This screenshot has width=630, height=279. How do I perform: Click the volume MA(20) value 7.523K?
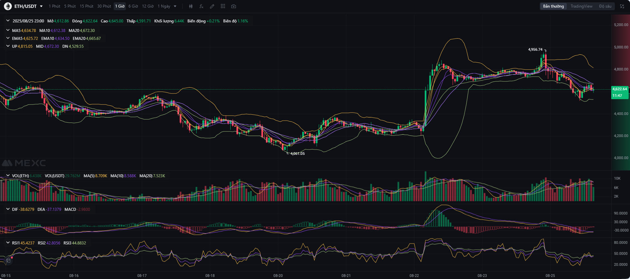tap(159, 176)
